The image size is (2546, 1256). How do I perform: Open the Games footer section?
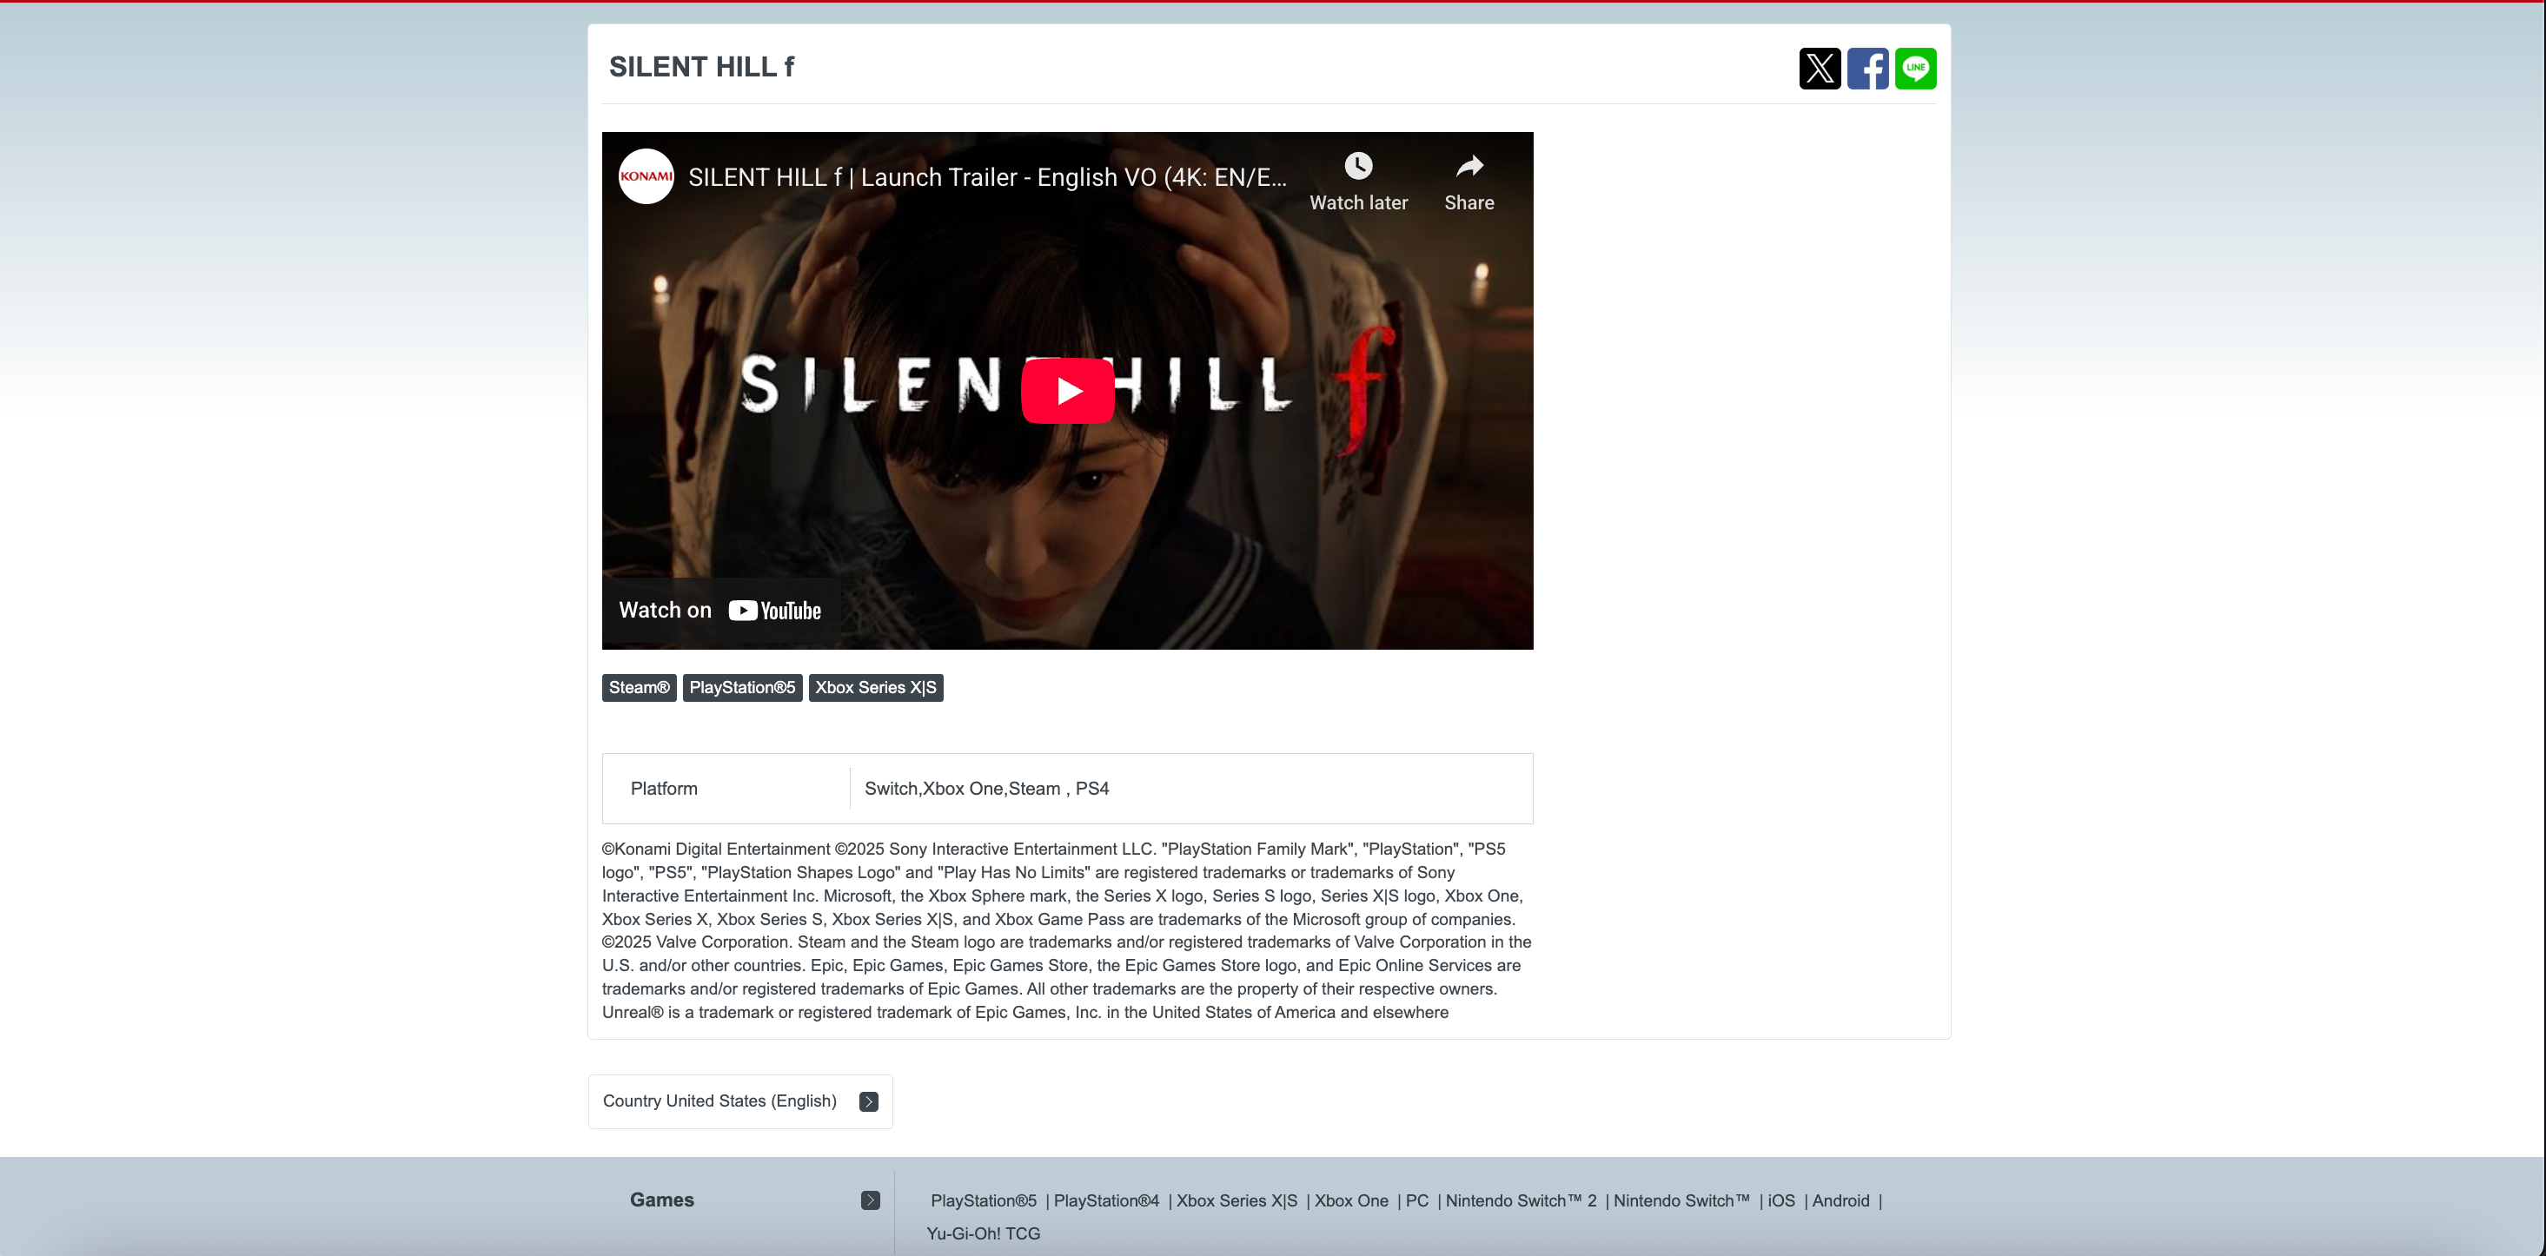[662, 1200]
